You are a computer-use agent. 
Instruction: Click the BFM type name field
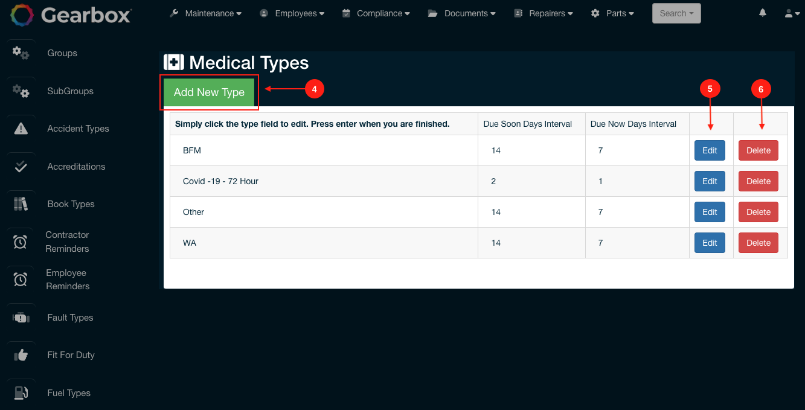pos(324,150)
